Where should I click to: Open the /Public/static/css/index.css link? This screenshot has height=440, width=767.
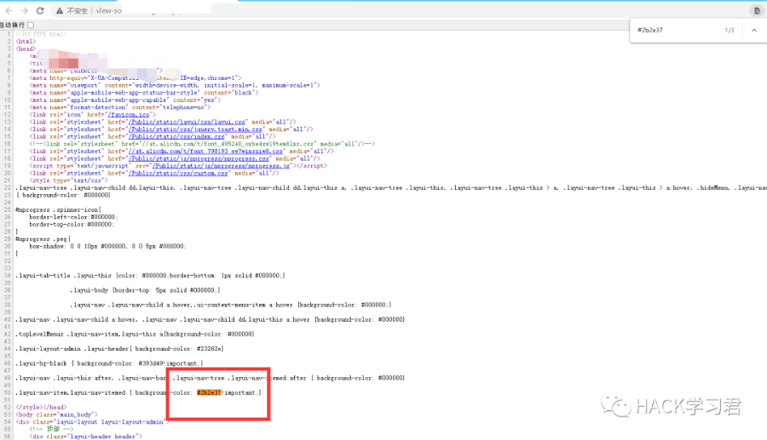176,137
